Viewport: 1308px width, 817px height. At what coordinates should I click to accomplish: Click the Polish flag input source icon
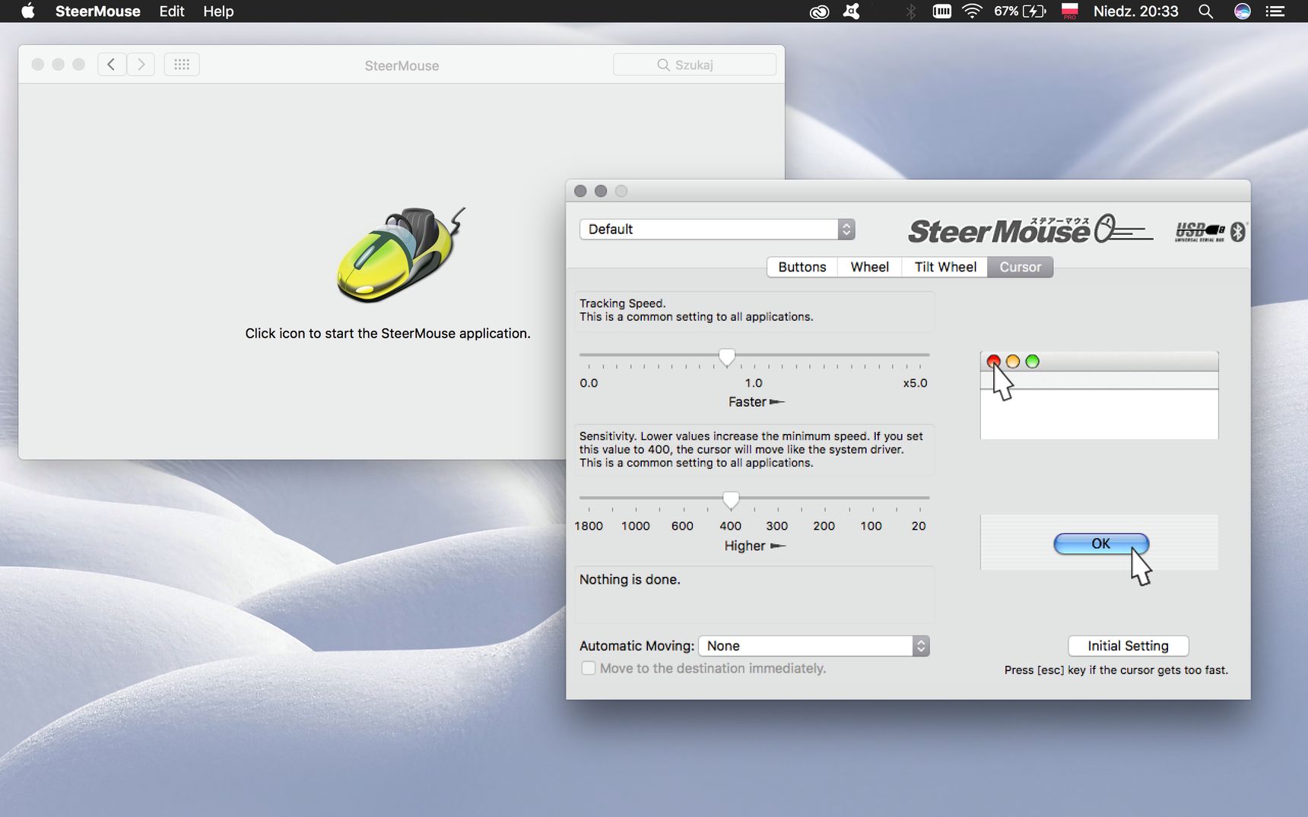coord(1070,11)
